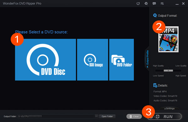The height and width of the screenshot is (122, 188).
Task: Click the 'Format: MP4' detail text
Action: pyautogui.click(x=160, y=92)
